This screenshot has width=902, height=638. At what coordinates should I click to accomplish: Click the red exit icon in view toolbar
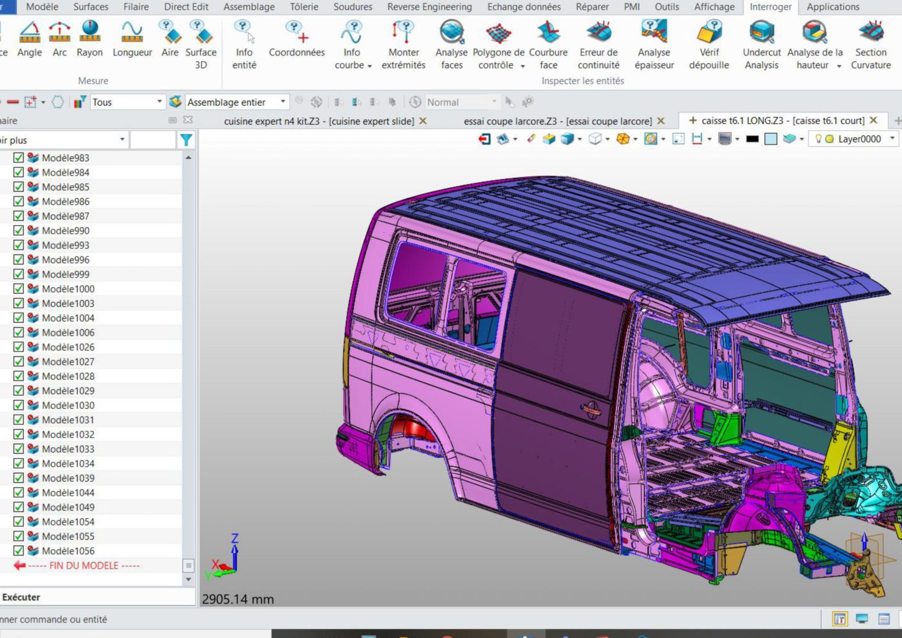tap(484, 139)
